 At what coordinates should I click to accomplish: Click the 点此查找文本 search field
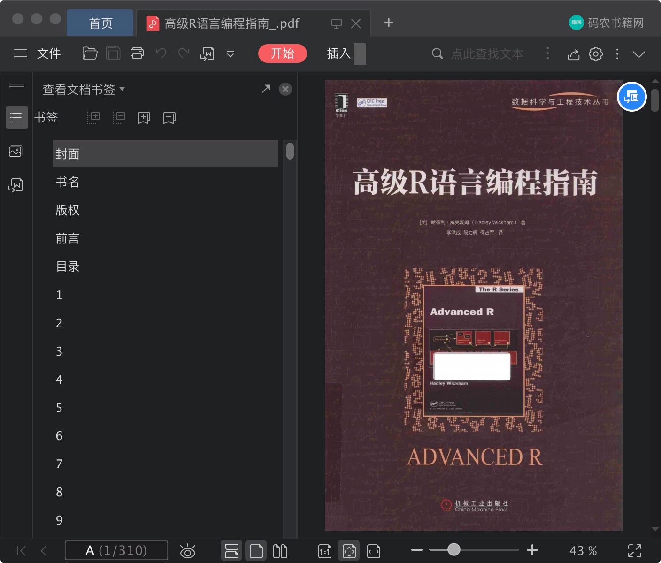pyautogui.click(x=487, y=54)
